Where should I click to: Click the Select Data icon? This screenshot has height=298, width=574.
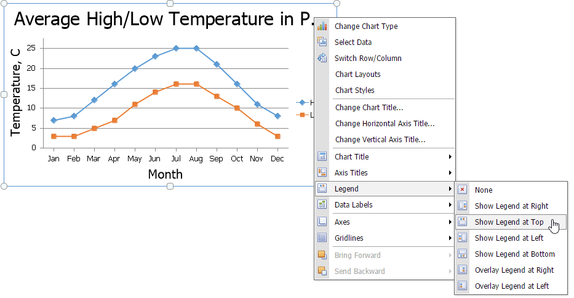click(x=322, y=42)
